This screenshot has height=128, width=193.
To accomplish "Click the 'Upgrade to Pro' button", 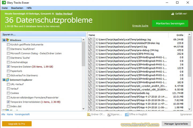I will (x=17, y=124).
